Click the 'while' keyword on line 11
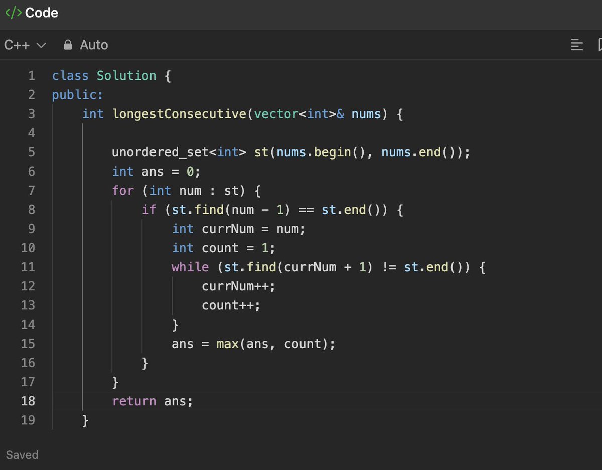 coord(190,267)
